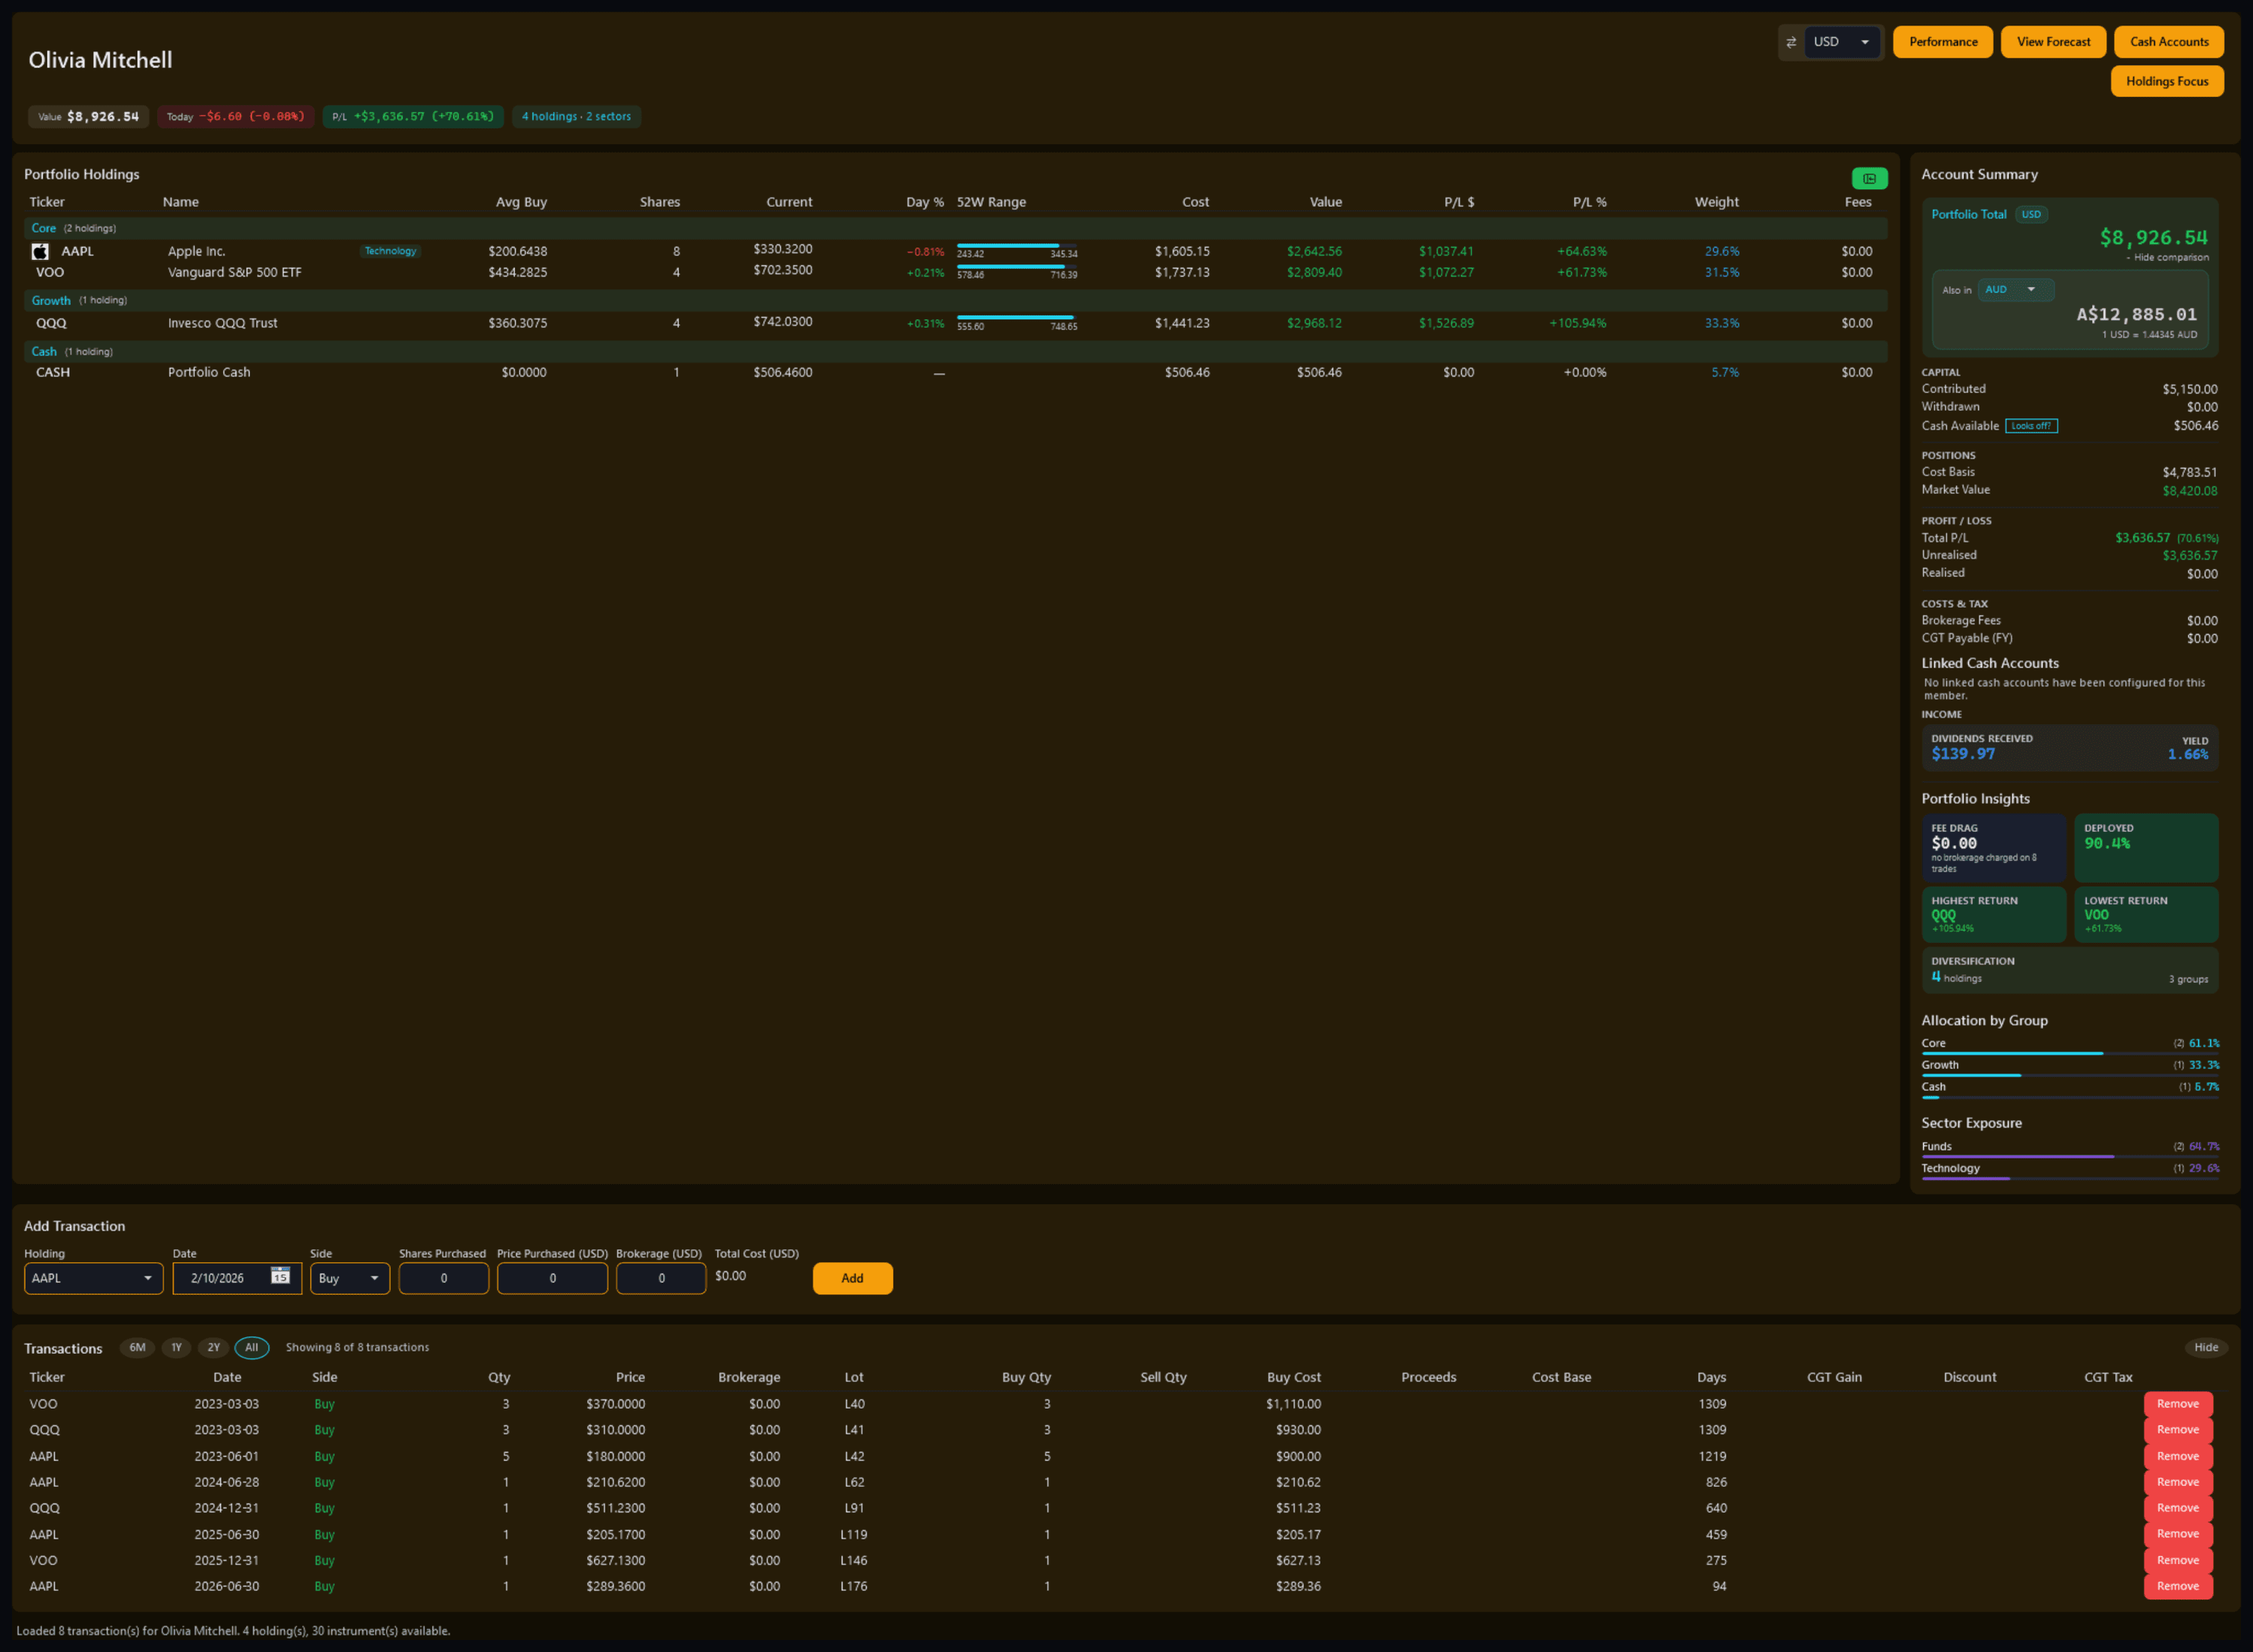The height and width of the screenshot is (1652, 2253).
Task: Hide the Transactions panel
Action: tap(2205, 1347)
